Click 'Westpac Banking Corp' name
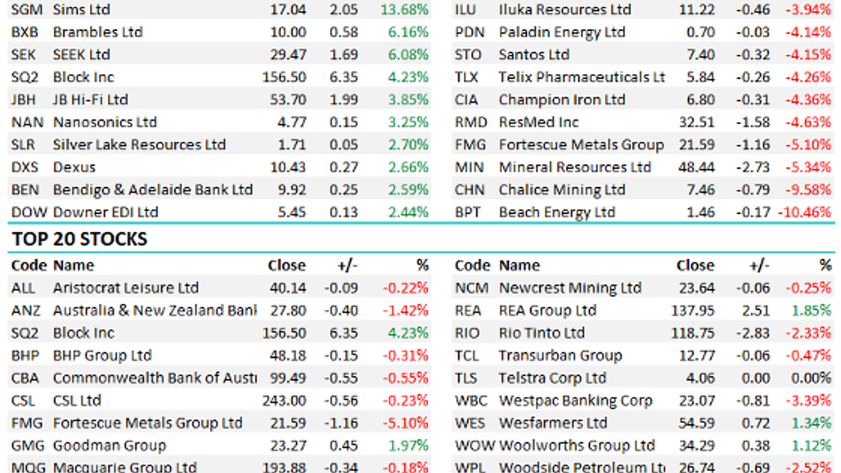841x473 pixels. [x=576, y=401]
